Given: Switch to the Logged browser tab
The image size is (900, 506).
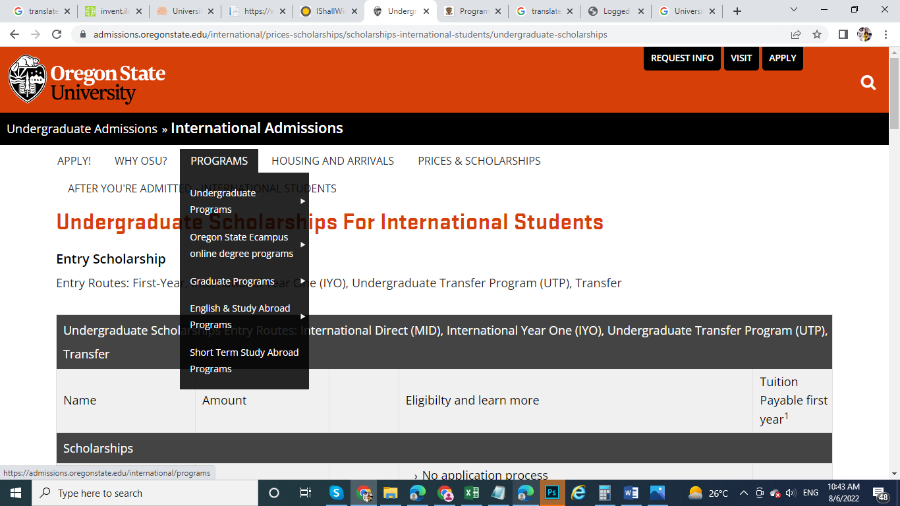Looking at the screenshot, I should pyautogui.click(x=615, y=11).
